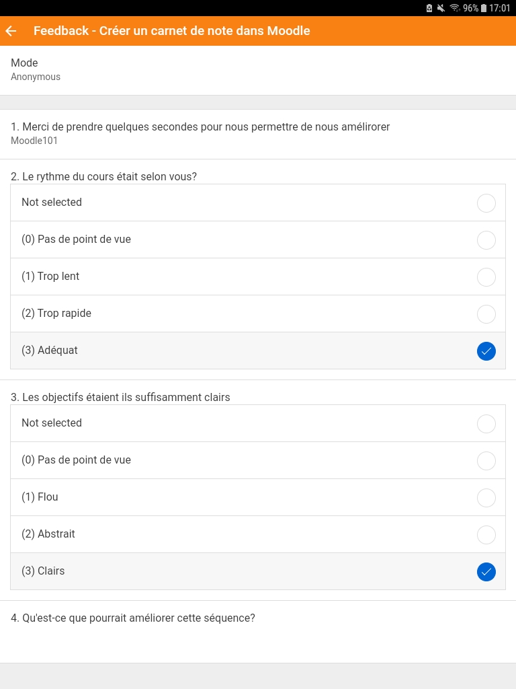Screen dimensions: 516x689
Task: Tap the muted sound status icon
Action: tap(441, 8)
